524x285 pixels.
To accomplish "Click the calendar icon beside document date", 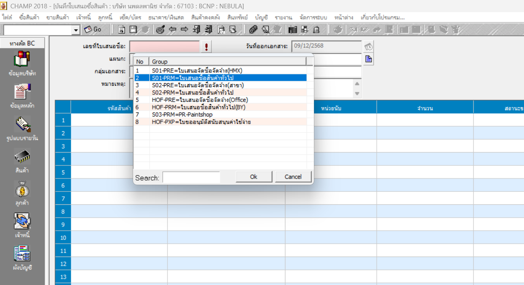I will coord(368,46).
